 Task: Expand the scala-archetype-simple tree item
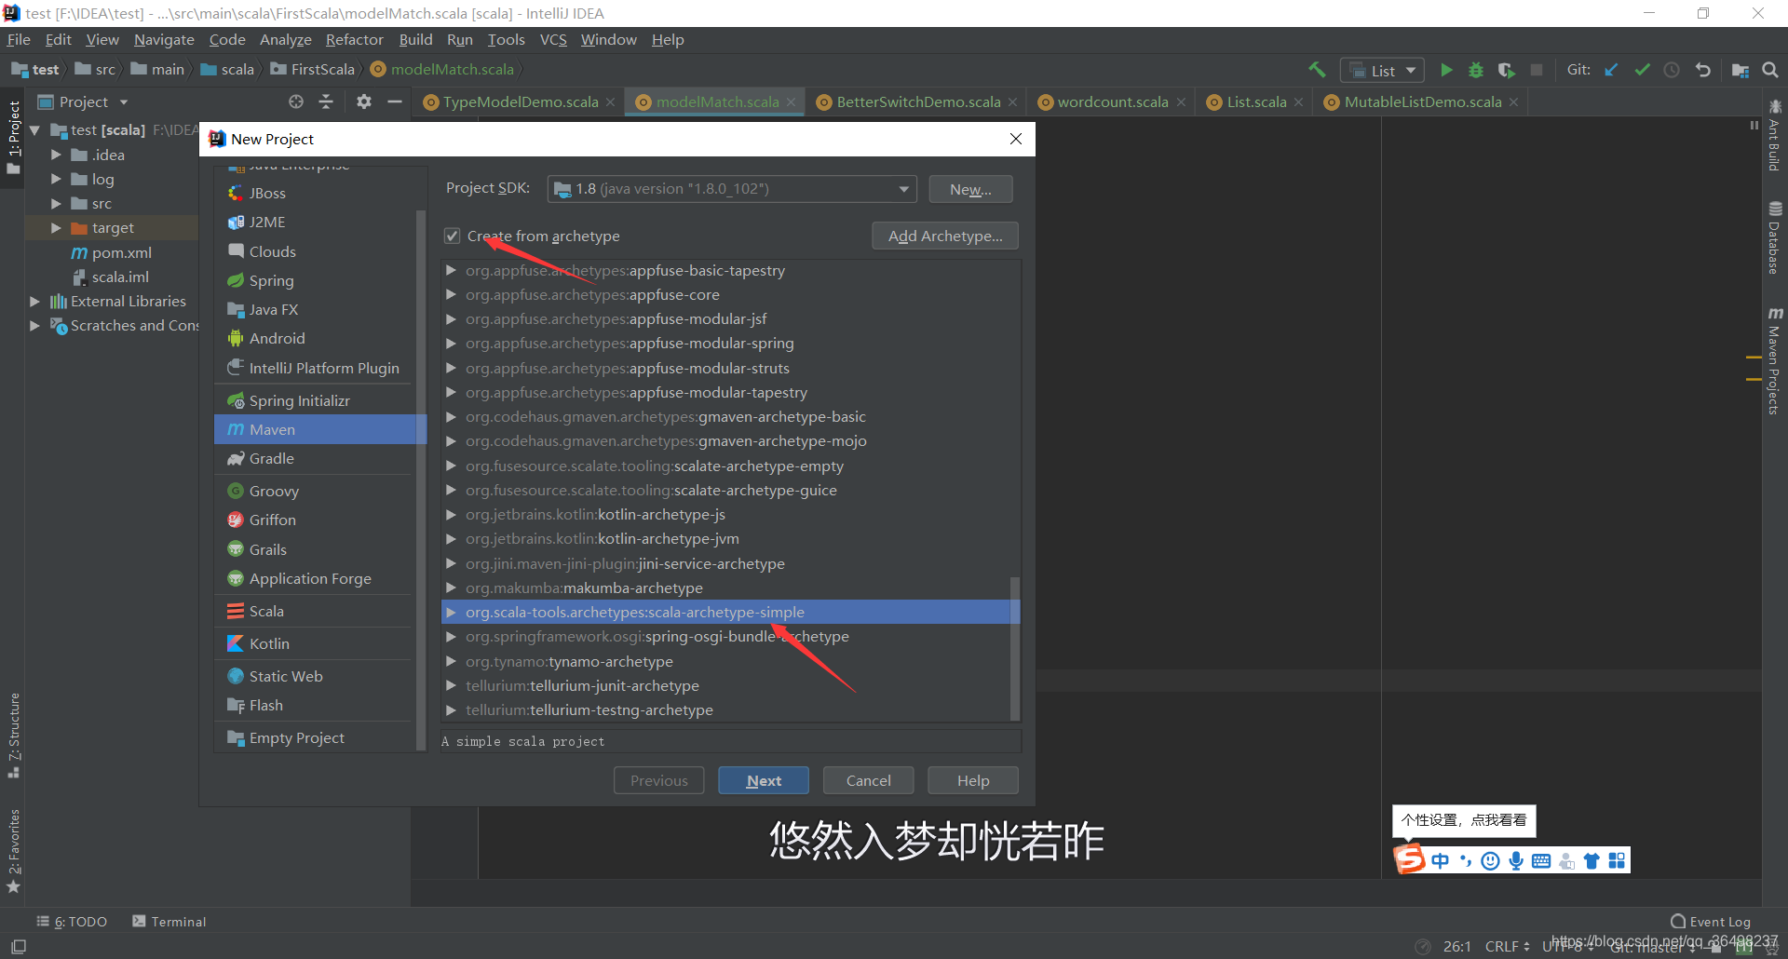[x=452, y=612]
